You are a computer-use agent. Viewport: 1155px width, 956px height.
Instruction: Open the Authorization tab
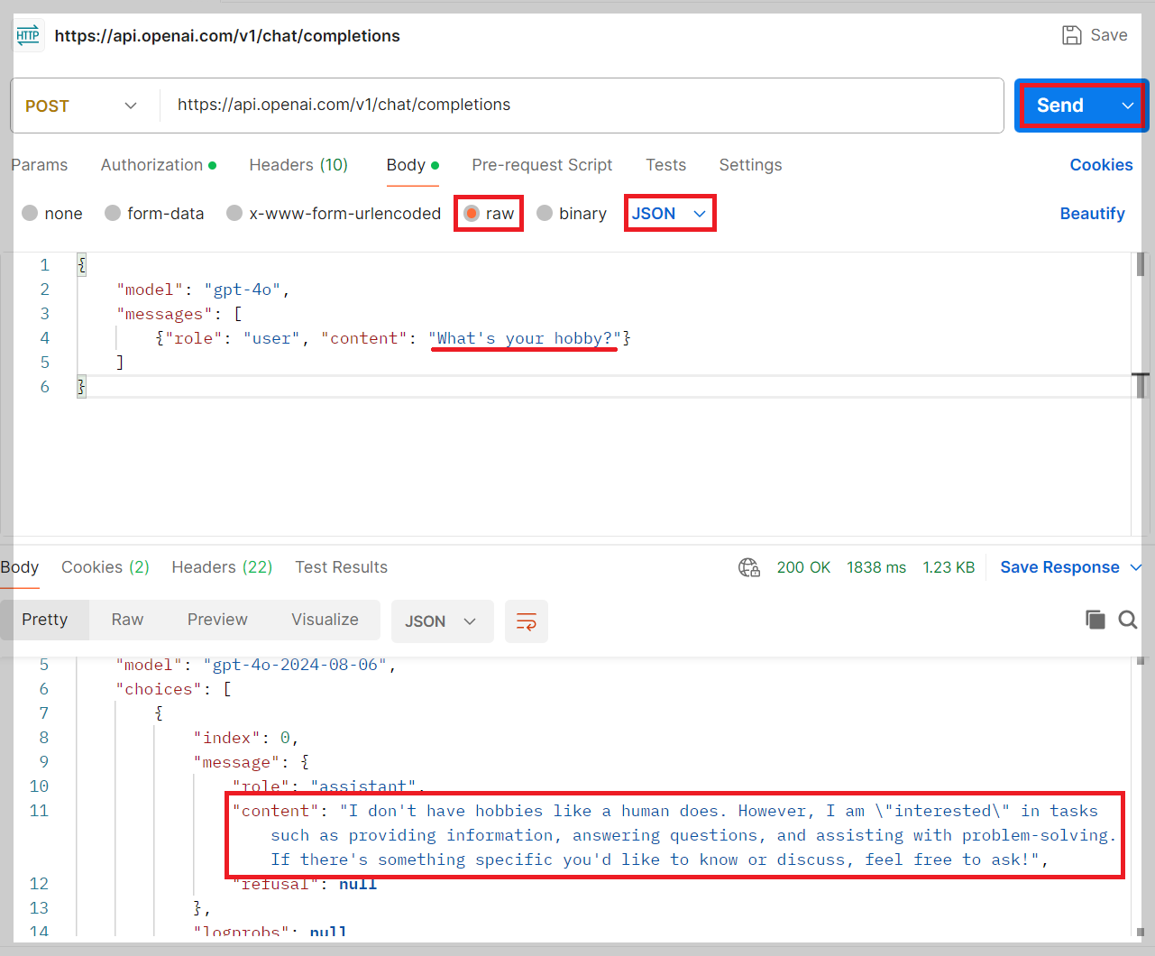pos(158,165)
